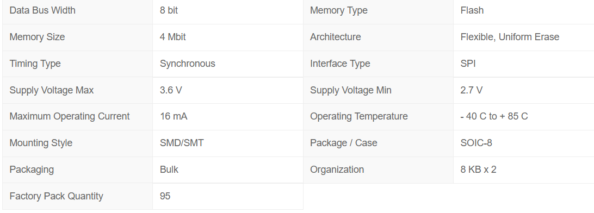Select the 8 bit value cell

pyautogui.click(x=228, y=10)
